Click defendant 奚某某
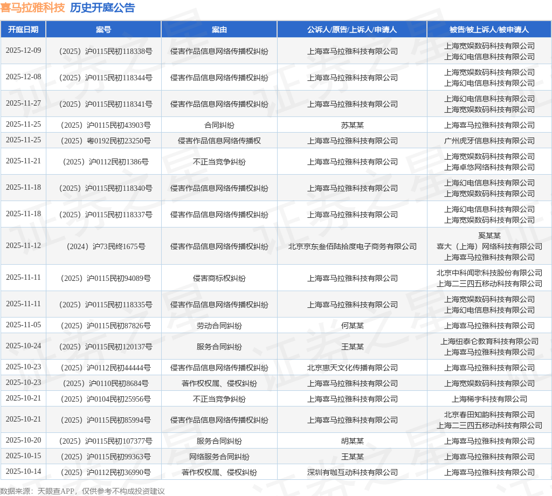 pyautogui.click(x=489, y=236)
